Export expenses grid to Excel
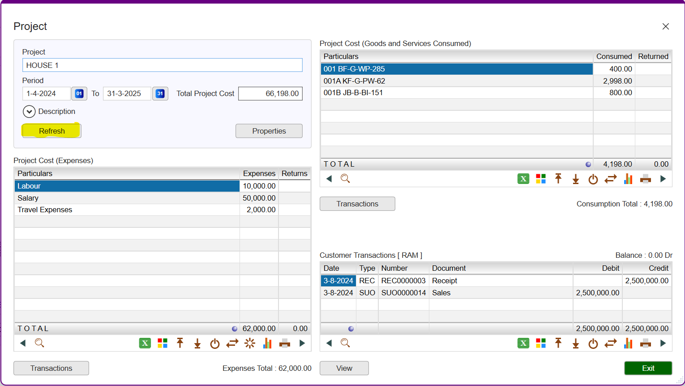685x386 pixels. (145, 343)
